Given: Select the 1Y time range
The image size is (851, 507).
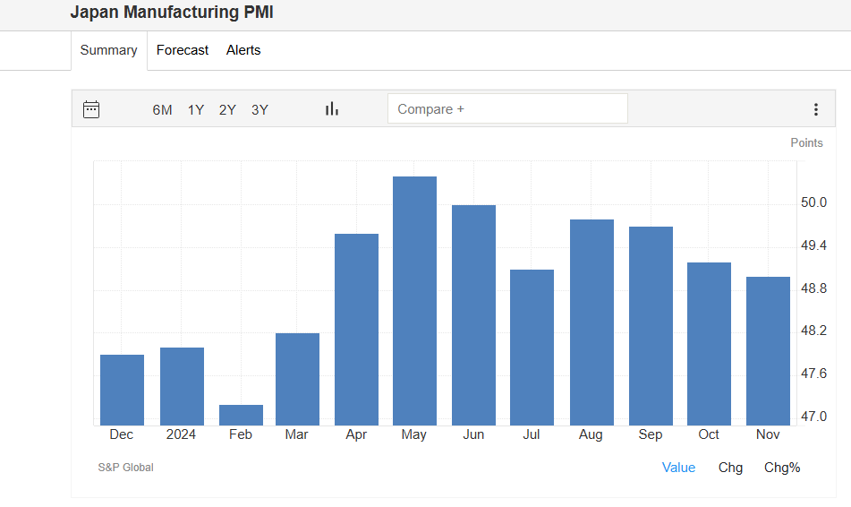Looking at the screenshot, I should pyautogui.click(x=196, y=110).
